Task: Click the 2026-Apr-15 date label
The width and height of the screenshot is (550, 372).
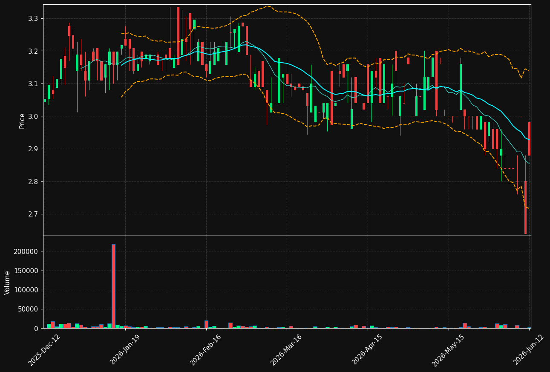Action: click(367, 350)
